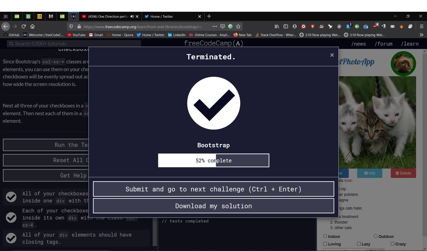Bookmark this page with the star icon
Viewport: 427px width, 251px height.
coord(238,26)
